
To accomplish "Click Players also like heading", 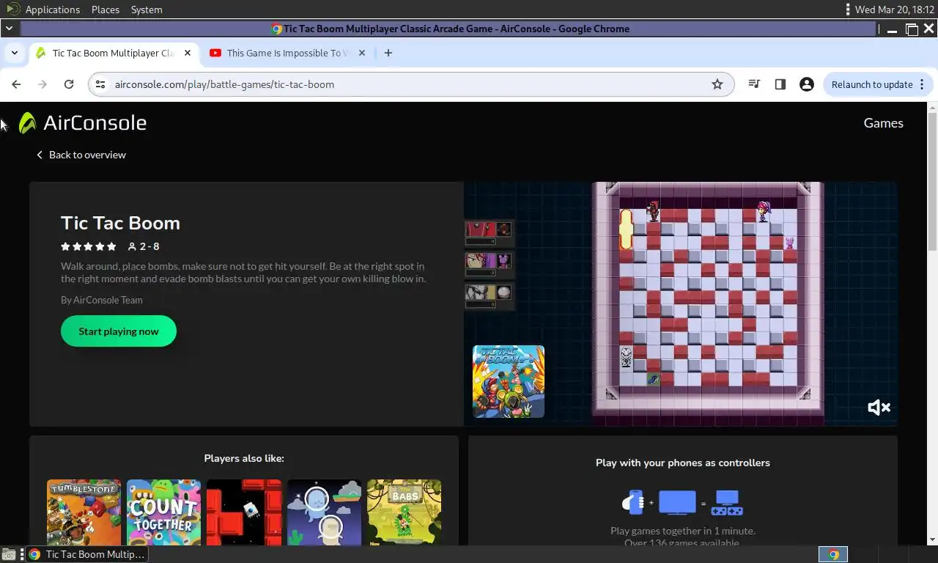I will (244, 458).
